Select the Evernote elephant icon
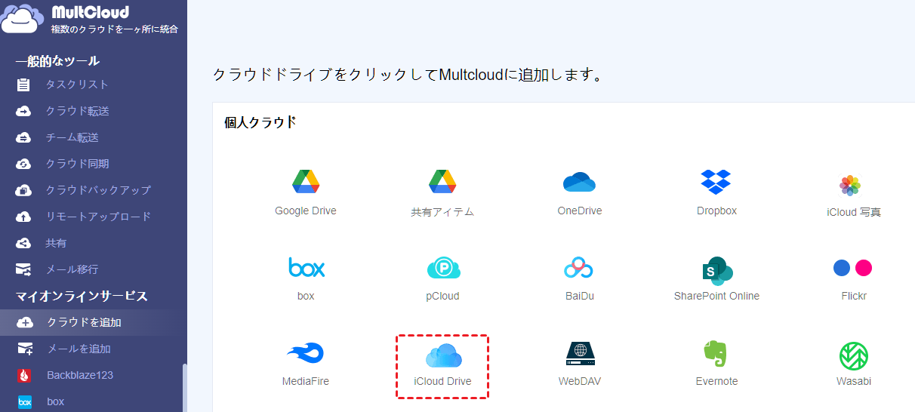915x412 pixels. 716,354
